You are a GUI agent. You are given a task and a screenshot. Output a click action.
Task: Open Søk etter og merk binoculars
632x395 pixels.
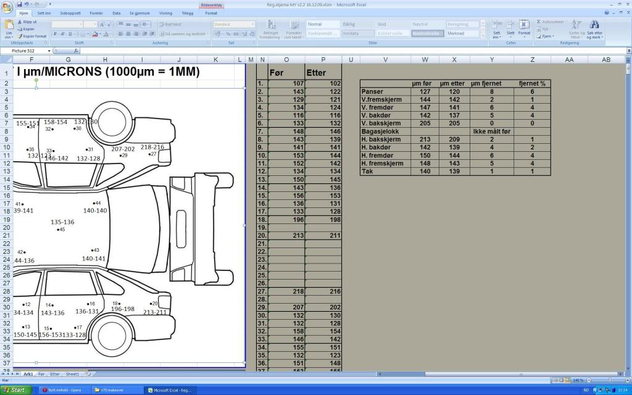pos(594,25)
